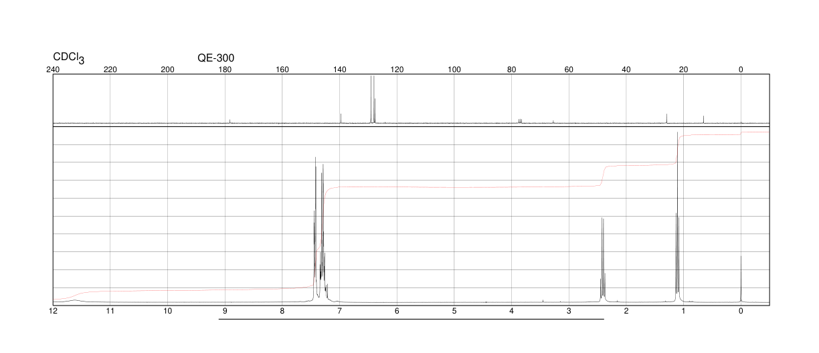Select the 6 tick label on the bottom axis

397,312
